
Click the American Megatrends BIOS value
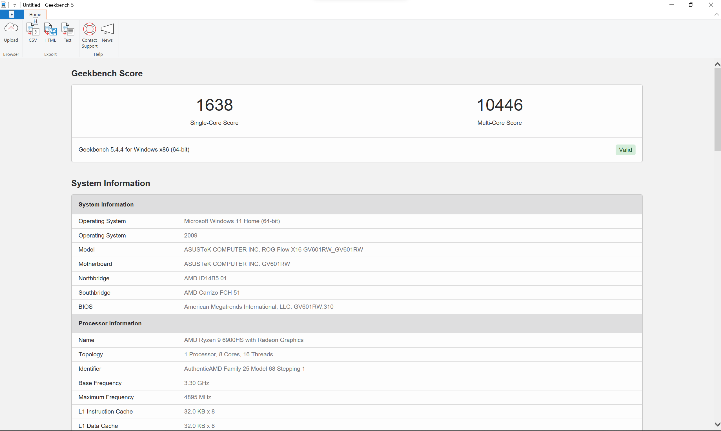(259, 307)
